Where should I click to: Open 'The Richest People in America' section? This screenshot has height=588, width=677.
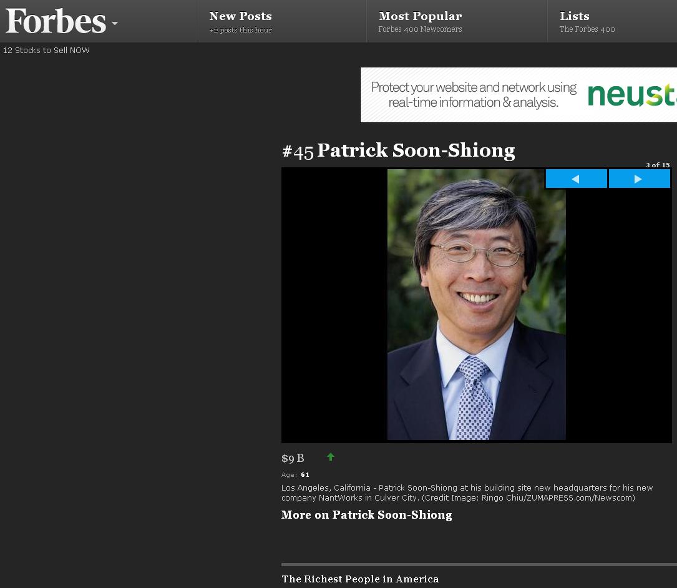coord(360,579)
